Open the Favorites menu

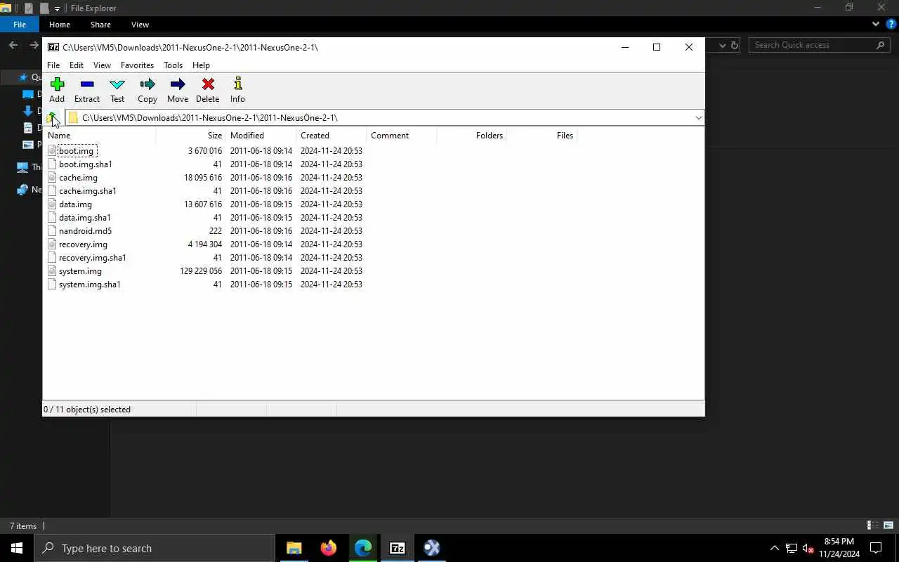(x=137, y=65)
